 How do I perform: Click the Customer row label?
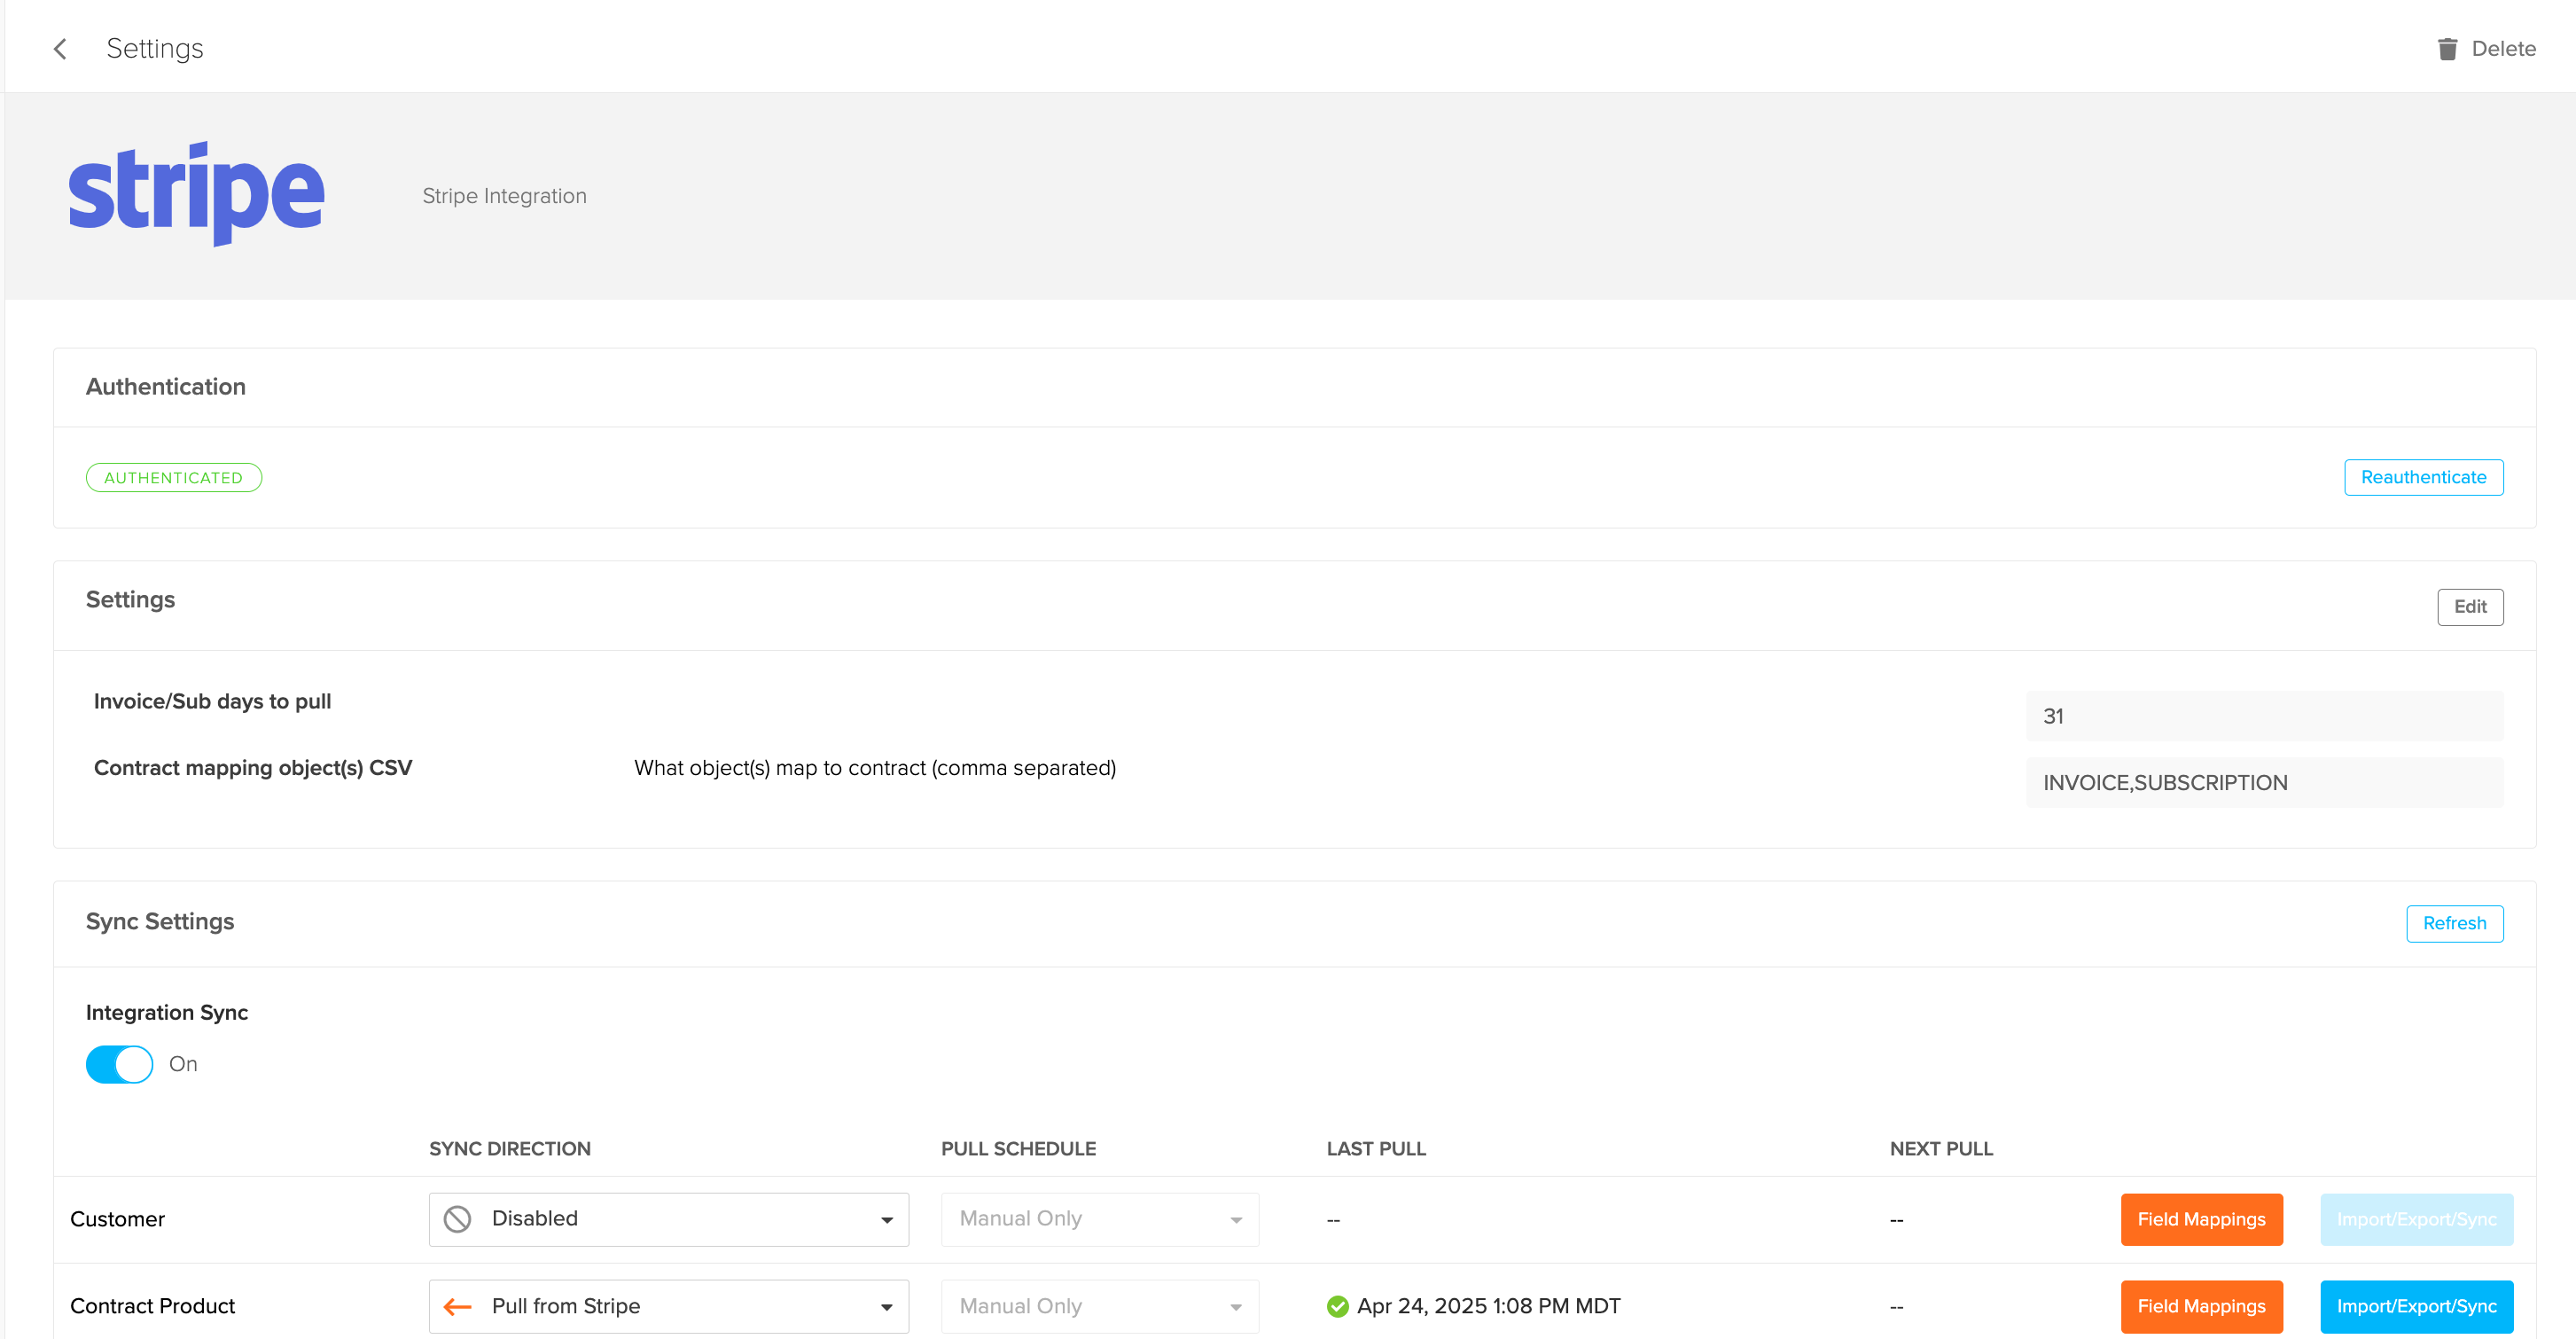[x=117, y=1220]
